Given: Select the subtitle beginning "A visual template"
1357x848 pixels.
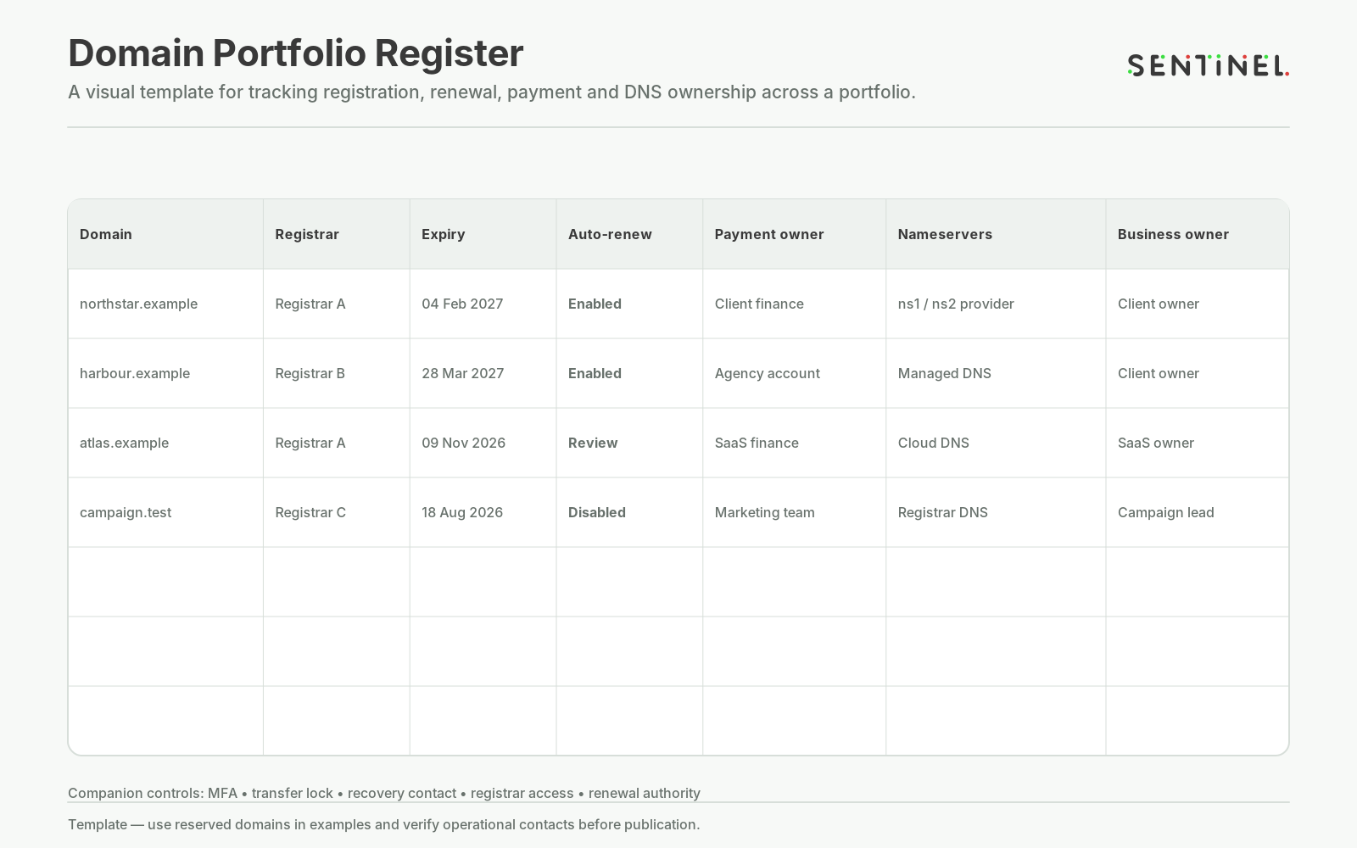Looking at the screenshot, I should pos(492,92).
